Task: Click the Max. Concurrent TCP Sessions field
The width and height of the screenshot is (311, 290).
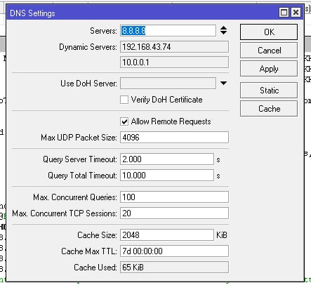Action: tap(174, 213)
